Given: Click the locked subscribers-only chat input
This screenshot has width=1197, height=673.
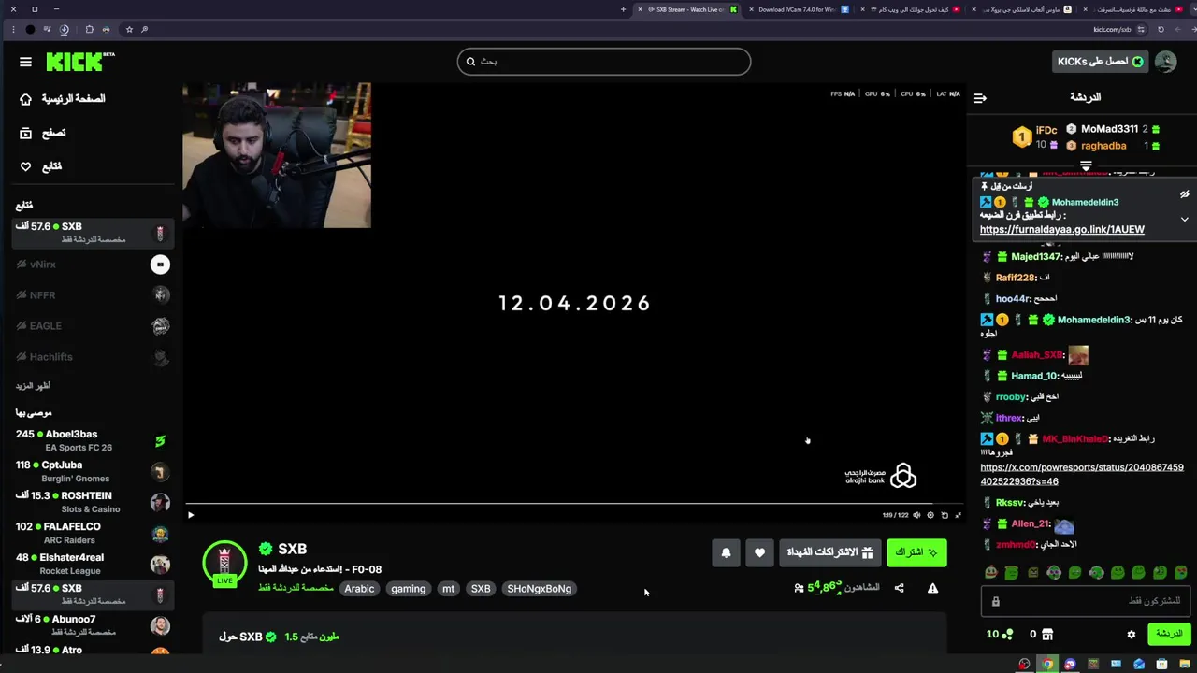Looking at the screenshot, I should coord(1086,601).
